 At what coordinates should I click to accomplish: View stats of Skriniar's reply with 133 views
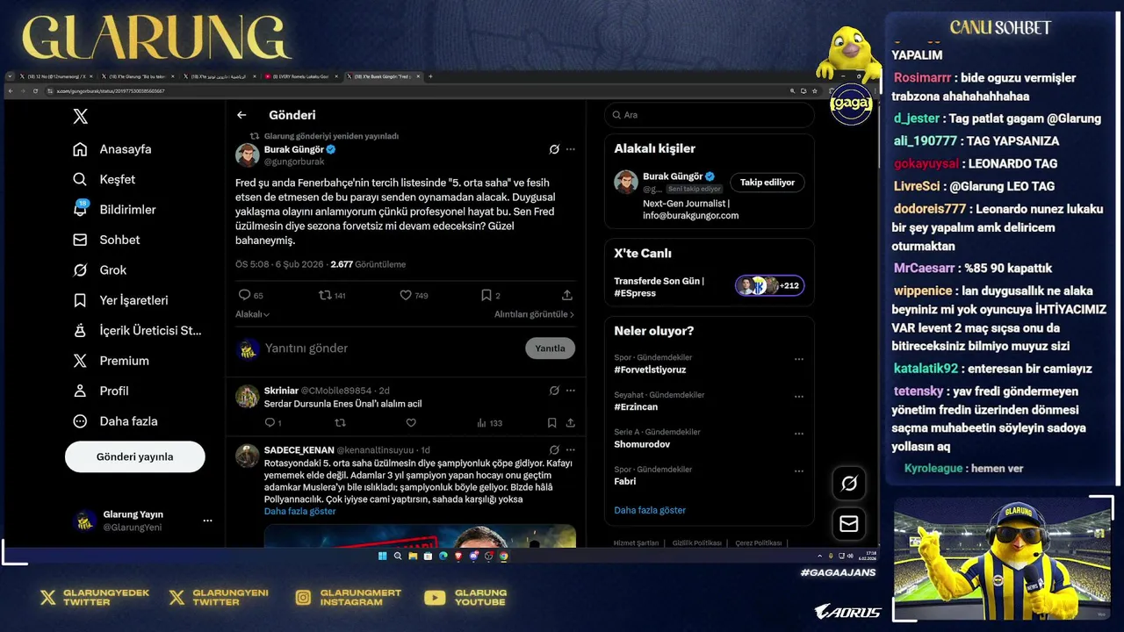coord(489,423)
